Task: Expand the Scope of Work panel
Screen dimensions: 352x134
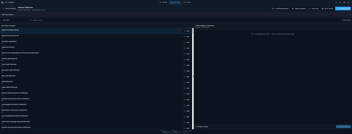Action: point(203,127)
